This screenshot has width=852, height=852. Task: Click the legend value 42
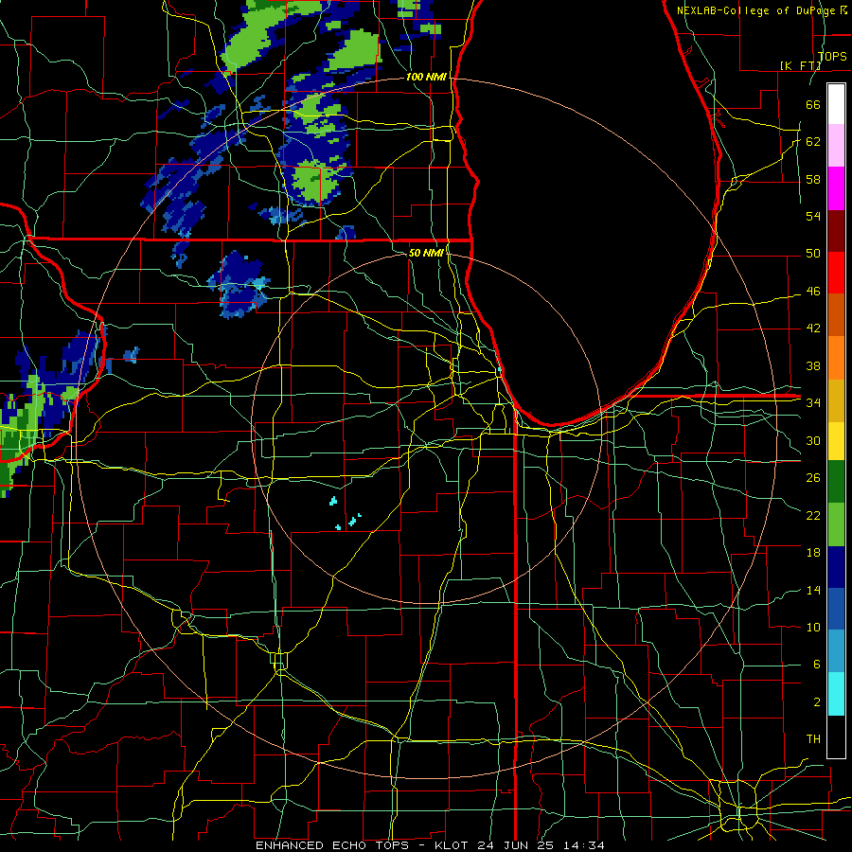click(x=813, y=328)
